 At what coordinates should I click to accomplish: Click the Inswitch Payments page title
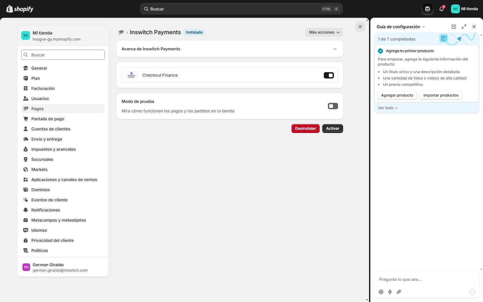155,32
